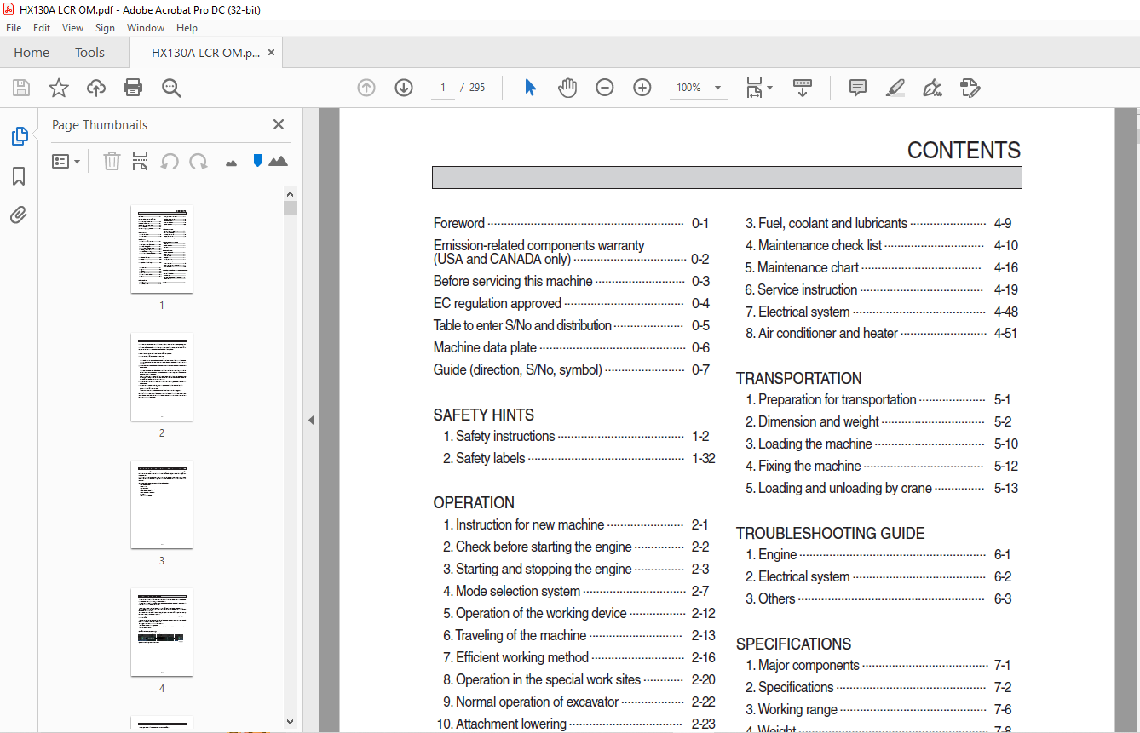Click the scrolling mode keyboard icon
1140x733 pixels.
(803, 88)
